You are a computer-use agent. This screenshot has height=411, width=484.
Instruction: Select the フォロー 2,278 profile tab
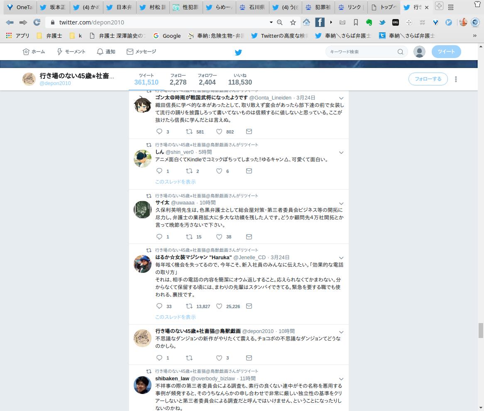(x=178, y=79)
